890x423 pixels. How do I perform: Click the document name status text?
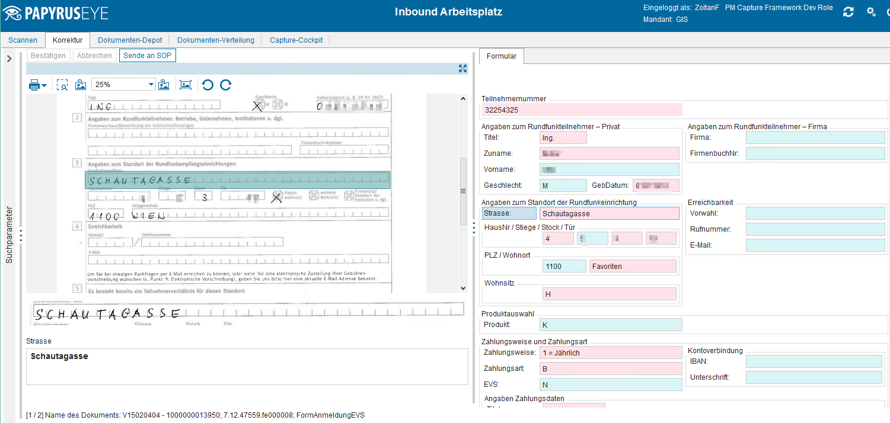[x=195, y=415]
